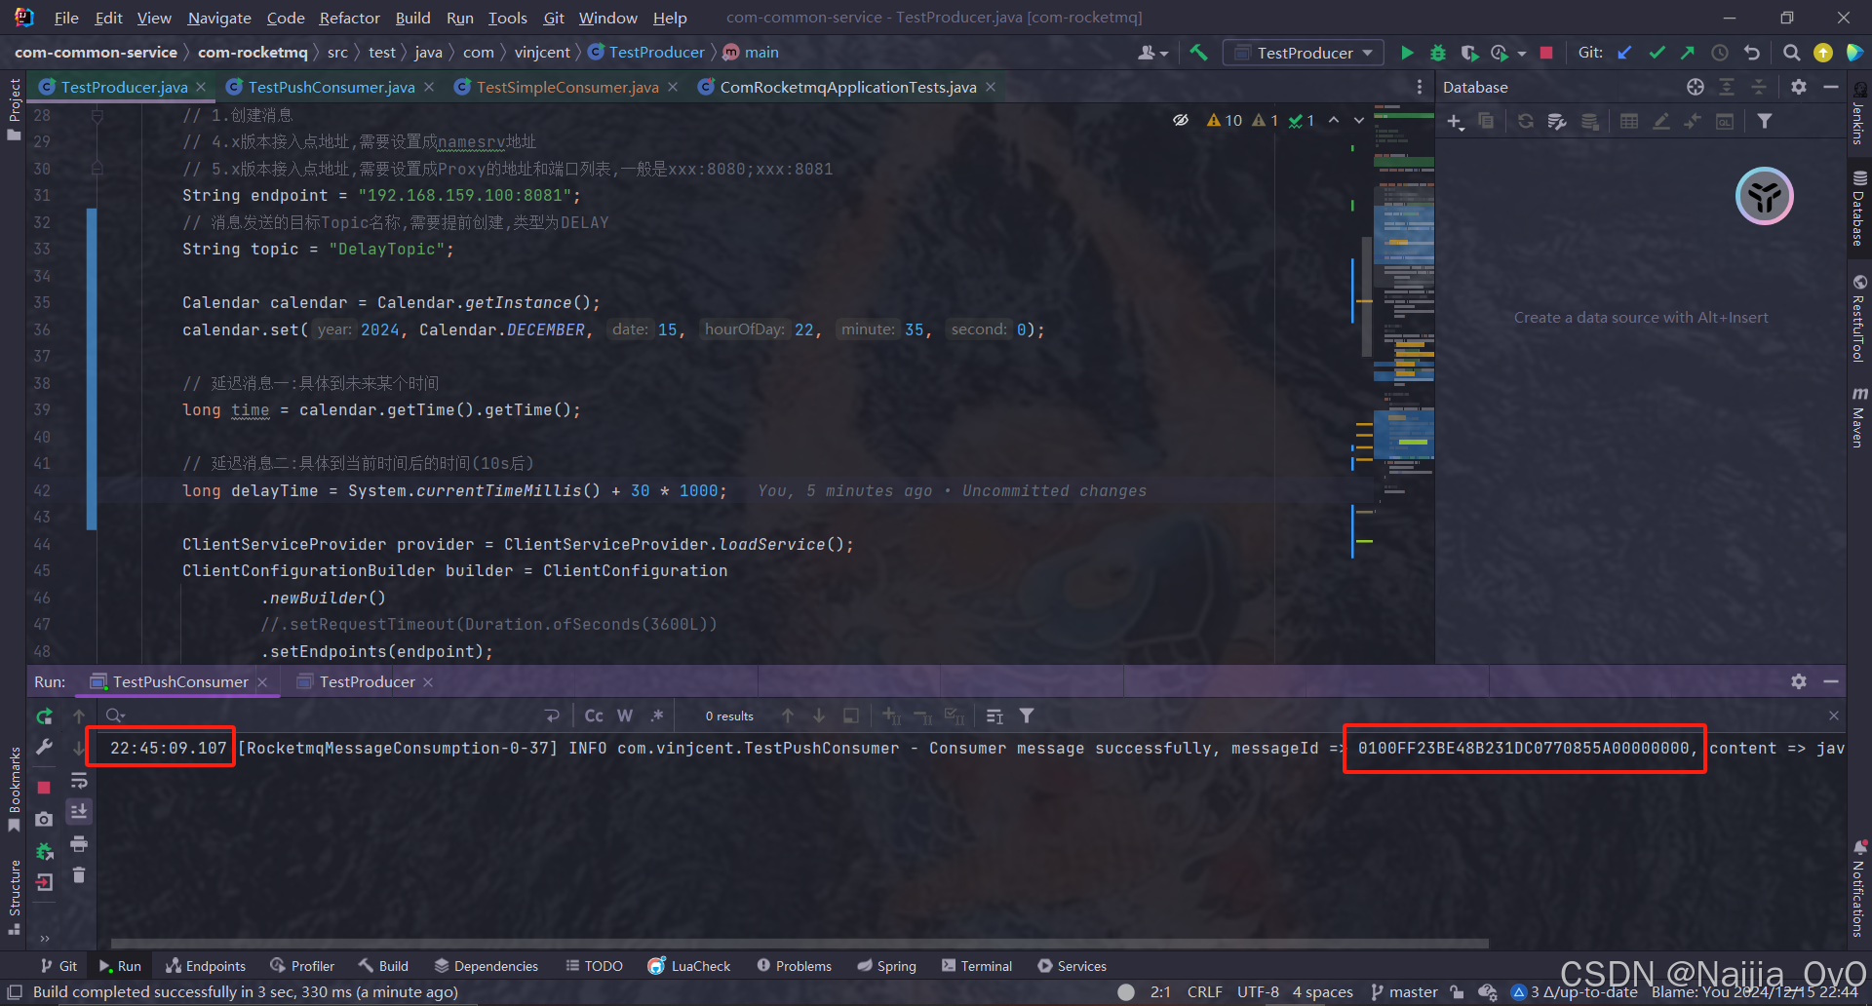
Task: Take a thread dump with the camera icon
Action: (x=44, y=819)
